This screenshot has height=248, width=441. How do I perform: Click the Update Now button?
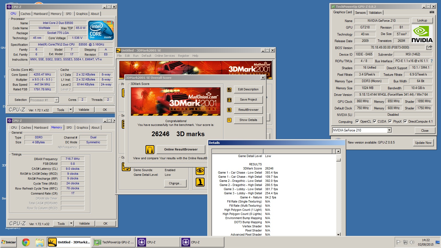click(423, 142)
